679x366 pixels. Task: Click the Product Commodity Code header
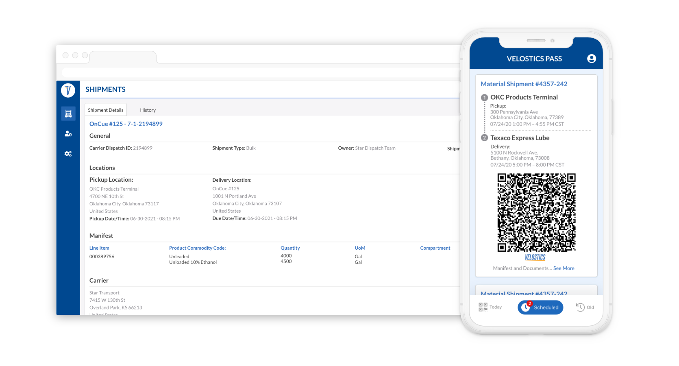(x=198, y=248)
